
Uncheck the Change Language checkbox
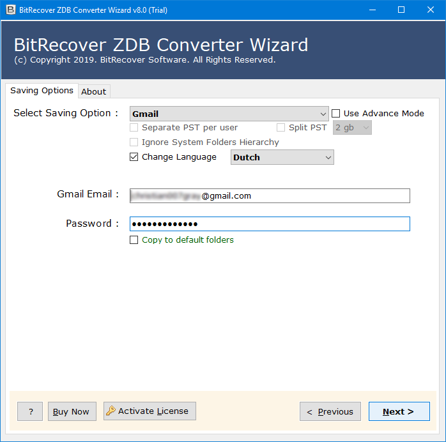[x=134, y=157]
